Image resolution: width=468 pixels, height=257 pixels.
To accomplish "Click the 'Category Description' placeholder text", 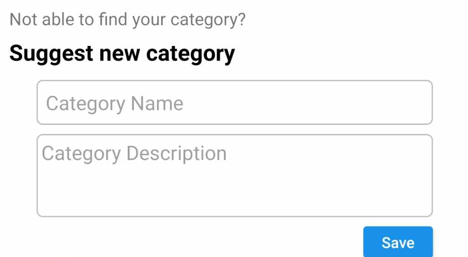I will [134, 154].
